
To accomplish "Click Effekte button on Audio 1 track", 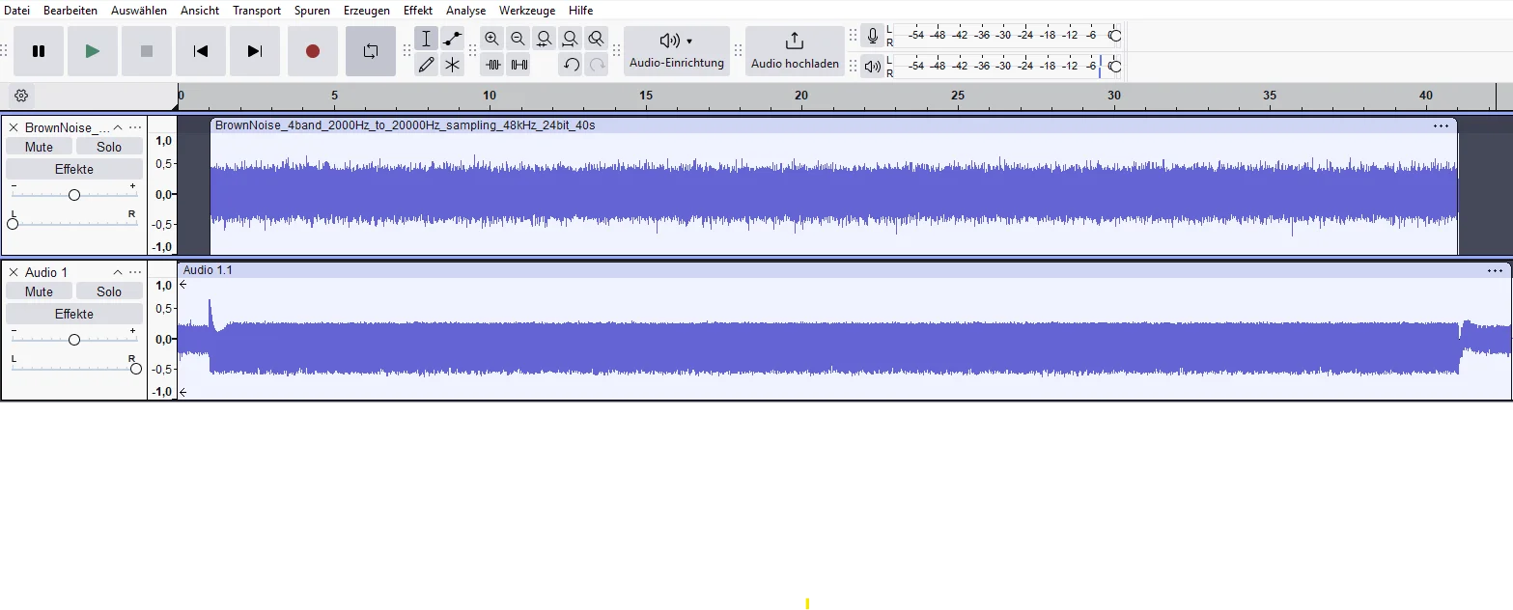I will coord(74,314).
